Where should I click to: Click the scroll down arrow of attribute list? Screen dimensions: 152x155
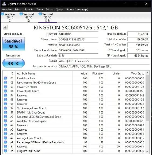pos(147,152)
